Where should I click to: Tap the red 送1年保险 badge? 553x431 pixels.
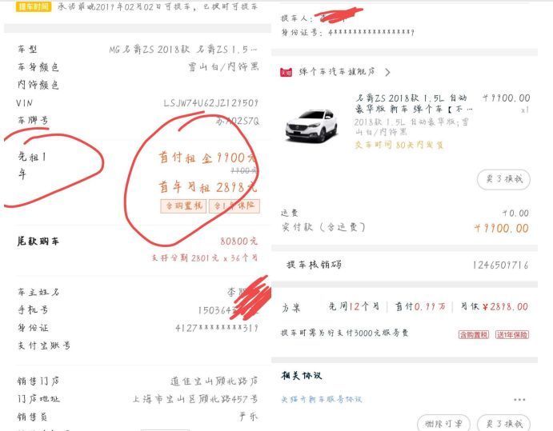[512, 334]
